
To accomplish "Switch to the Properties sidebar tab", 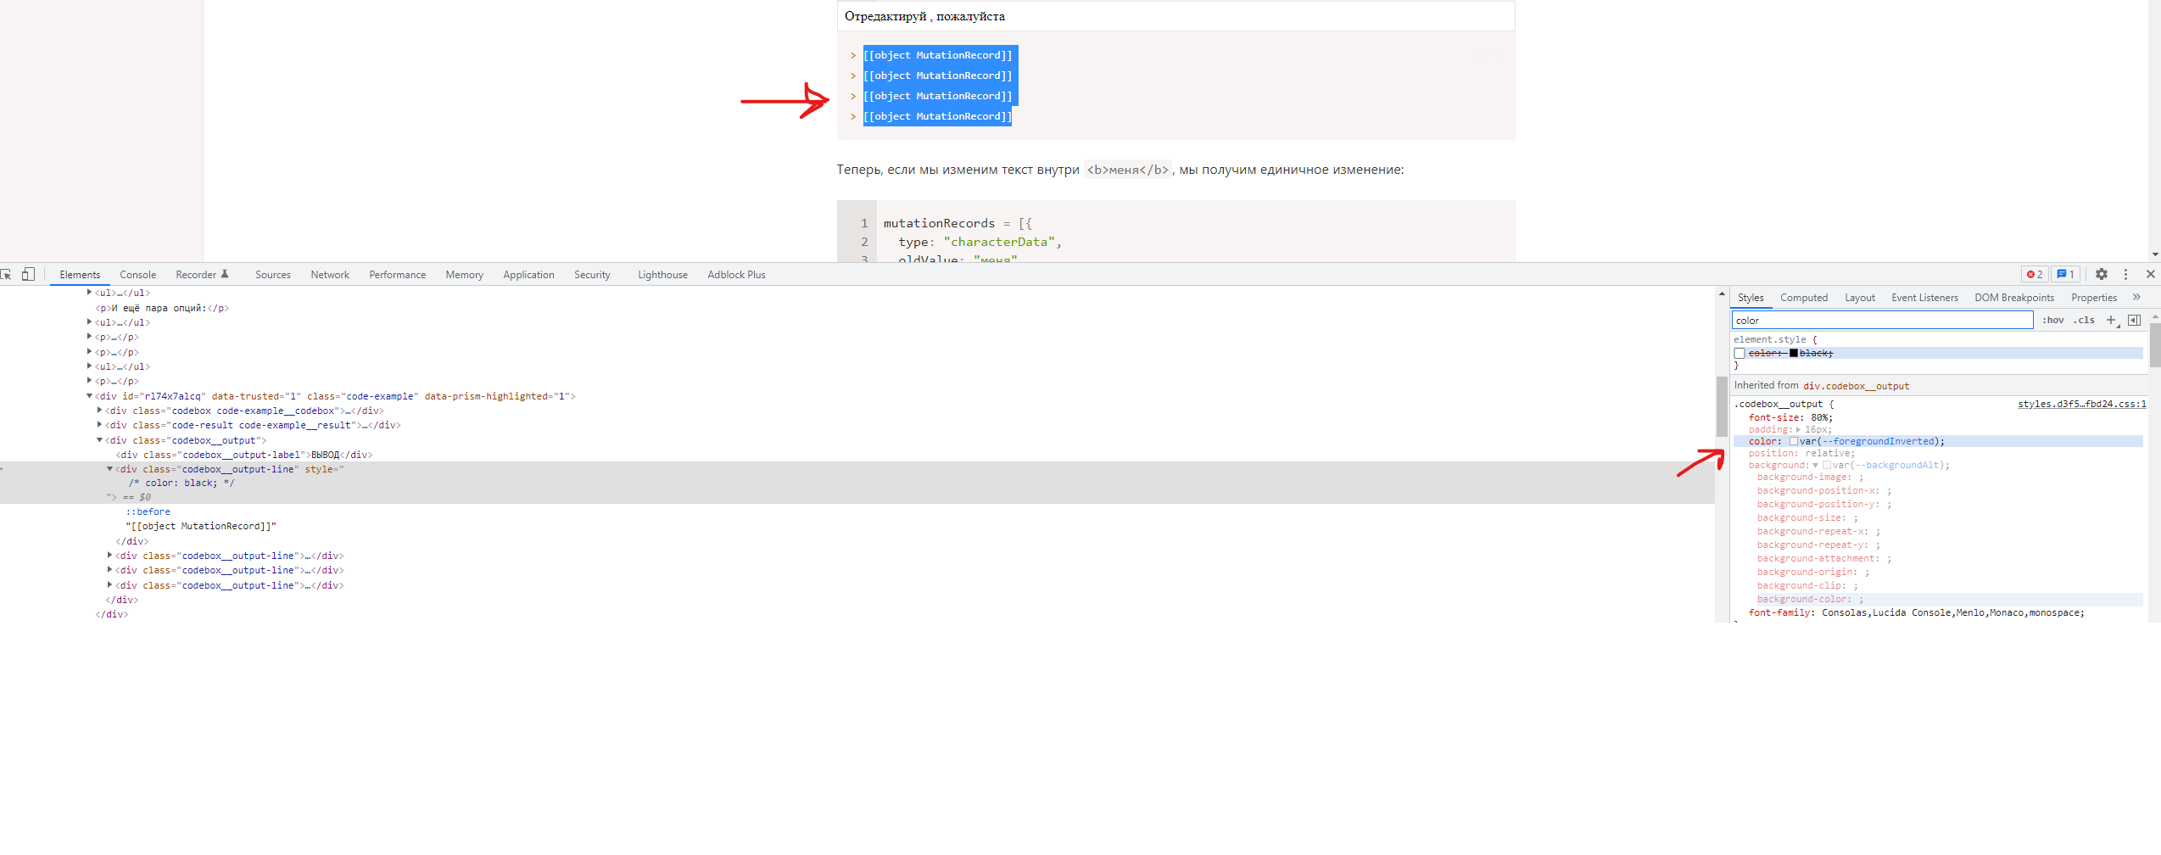I will (x=2094, y=298).
